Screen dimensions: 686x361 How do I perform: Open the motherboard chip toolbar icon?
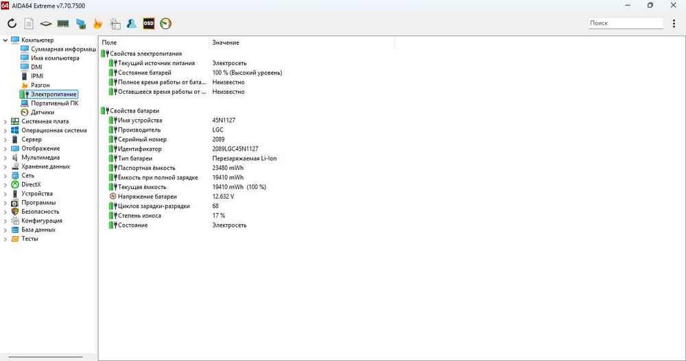click(x=45, y=23)
